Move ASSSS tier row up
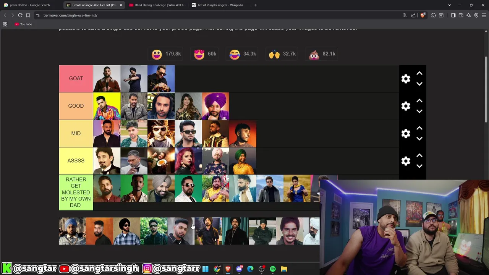This screenshot has width=489, height=275. (419, 156)
